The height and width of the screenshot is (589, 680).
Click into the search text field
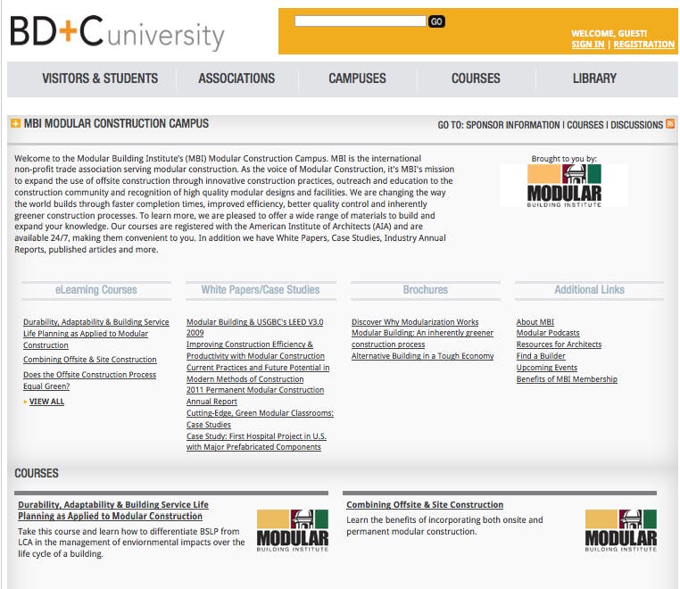[x=360, y=21]
